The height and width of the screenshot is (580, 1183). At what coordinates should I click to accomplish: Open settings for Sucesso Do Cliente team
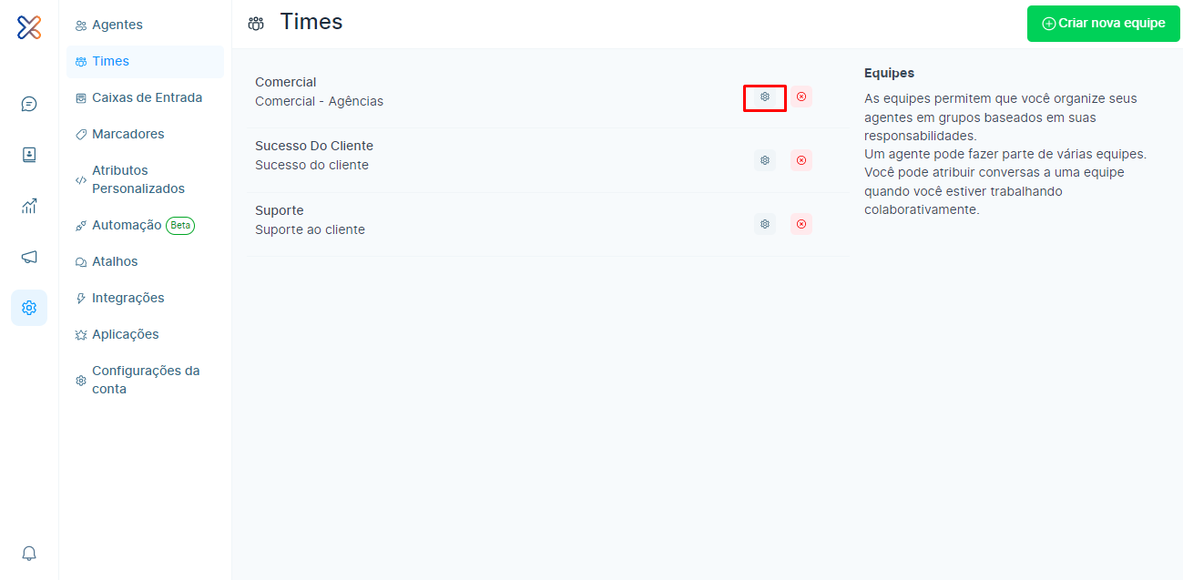765,160
